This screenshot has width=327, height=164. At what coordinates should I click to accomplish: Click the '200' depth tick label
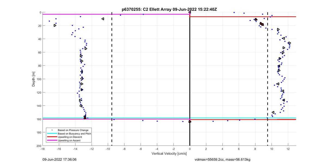tap(39, 146)
